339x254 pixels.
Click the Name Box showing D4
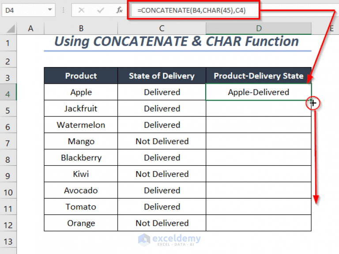[x=29, y=10]
